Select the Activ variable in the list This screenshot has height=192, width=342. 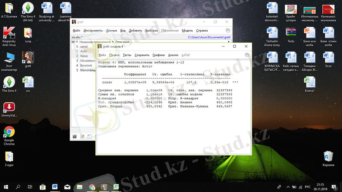(84, 51)
